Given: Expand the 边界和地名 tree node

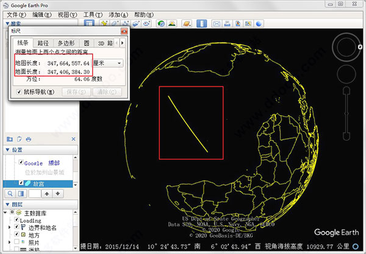Looking at the screenshot, I should (9, 227).
